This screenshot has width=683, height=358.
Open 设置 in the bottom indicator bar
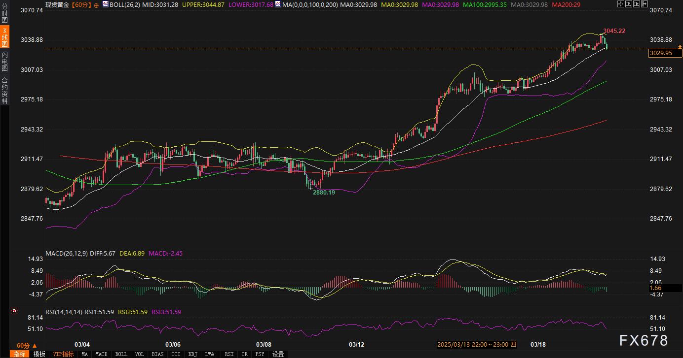[x=278, y=354]
